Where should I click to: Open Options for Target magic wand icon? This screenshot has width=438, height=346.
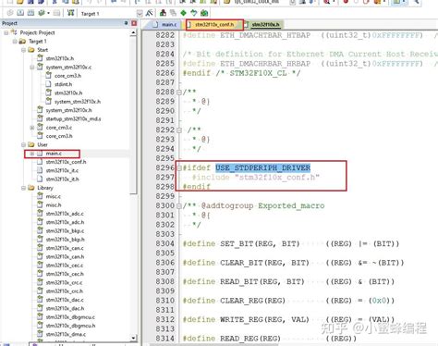tap(150, 13)
